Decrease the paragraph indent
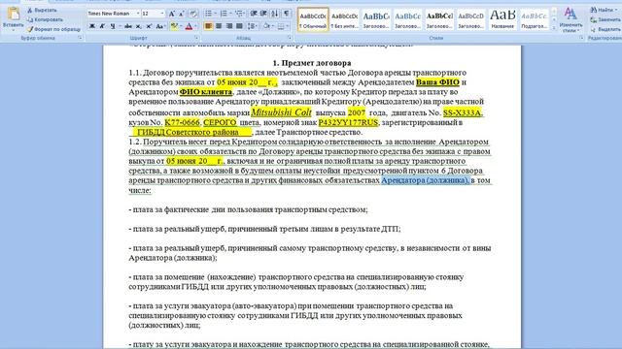 point(254,14)
